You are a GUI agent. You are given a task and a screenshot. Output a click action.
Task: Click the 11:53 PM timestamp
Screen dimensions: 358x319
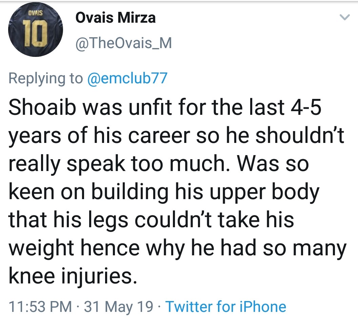click(x=40, y=307)
